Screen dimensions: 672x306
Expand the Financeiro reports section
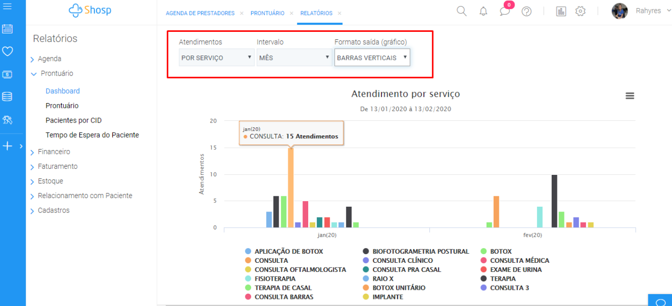54,152
